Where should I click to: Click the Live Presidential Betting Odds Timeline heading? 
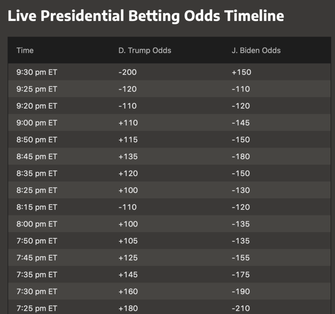pyautogui.click(x=146, y=16)
